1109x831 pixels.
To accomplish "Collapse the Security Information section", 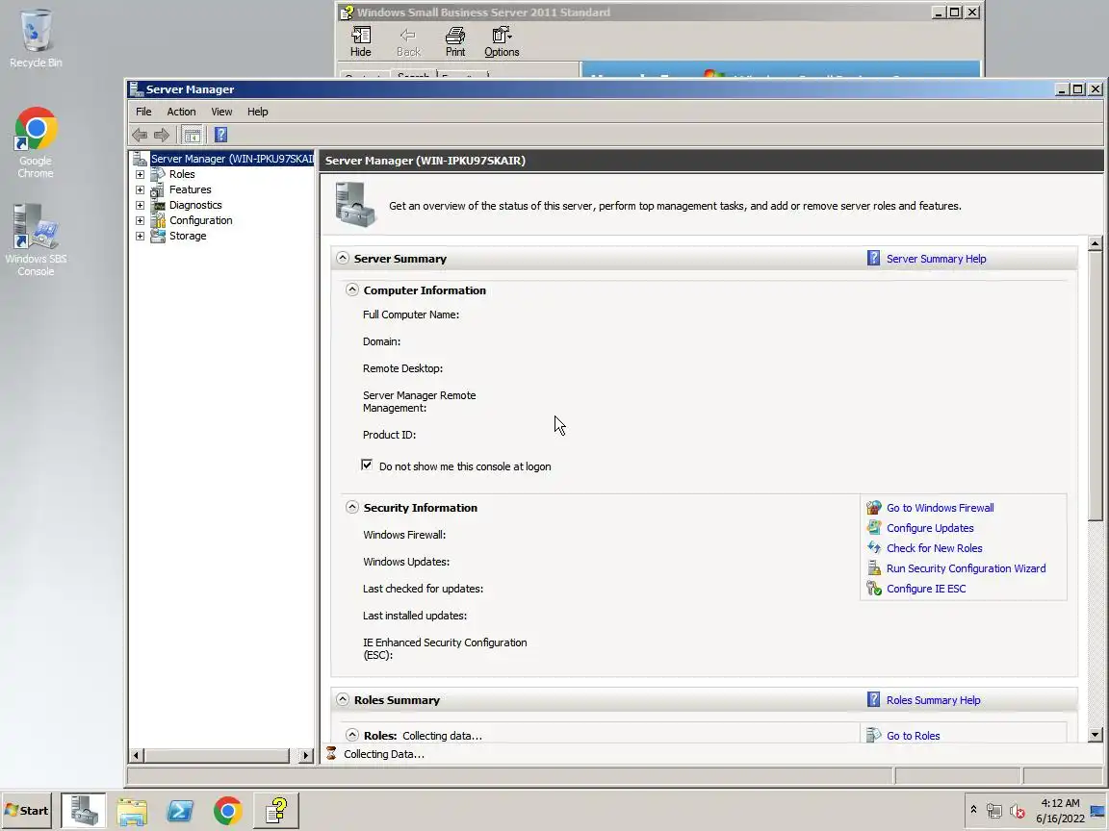I will (x=352, y=507).
